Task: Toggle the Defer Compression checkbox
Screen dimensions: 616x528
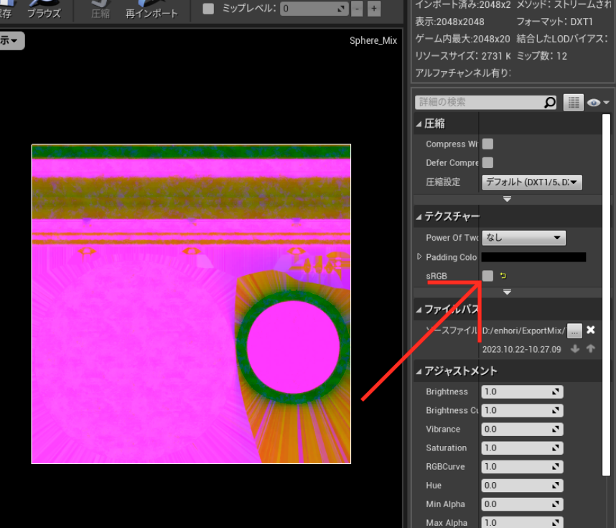Action: point(487,162)
